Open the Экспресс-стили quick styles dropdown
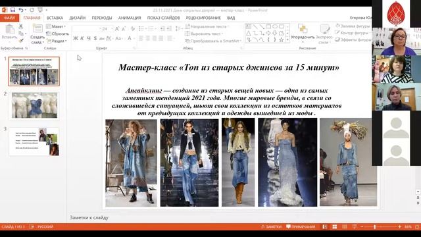The height and width of the screenshot is (237, 421). tap(324, 34)
